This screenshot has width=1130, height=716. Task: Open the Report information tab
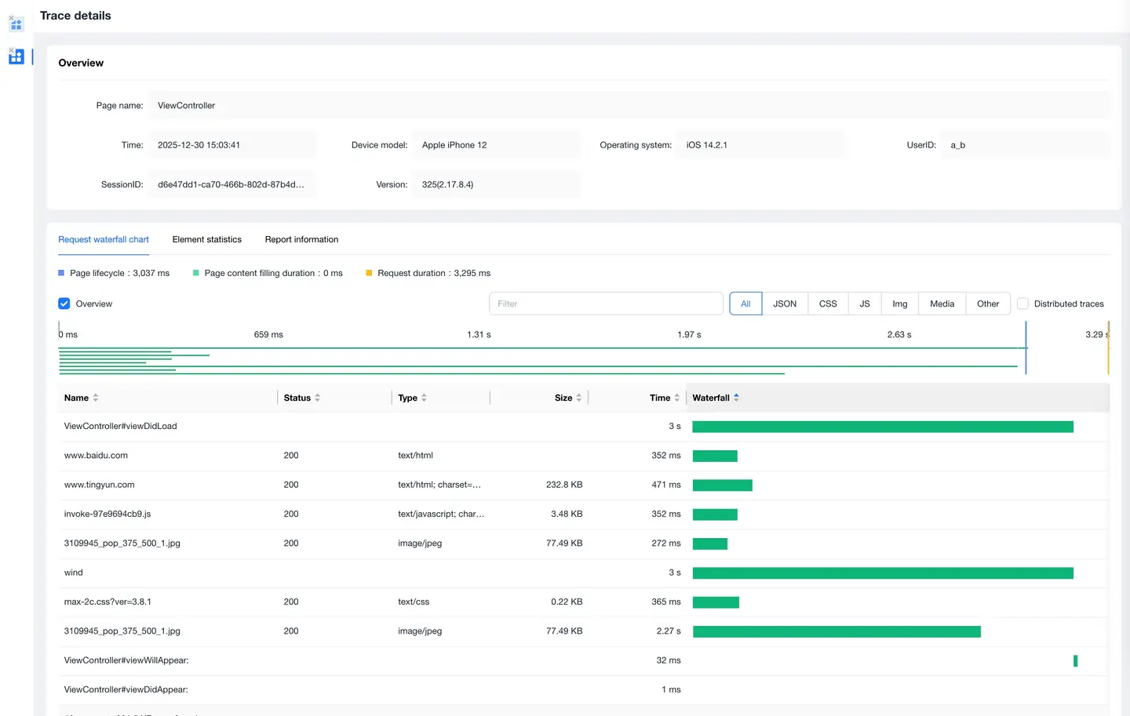pyautogui.click(x=301, y=240)
